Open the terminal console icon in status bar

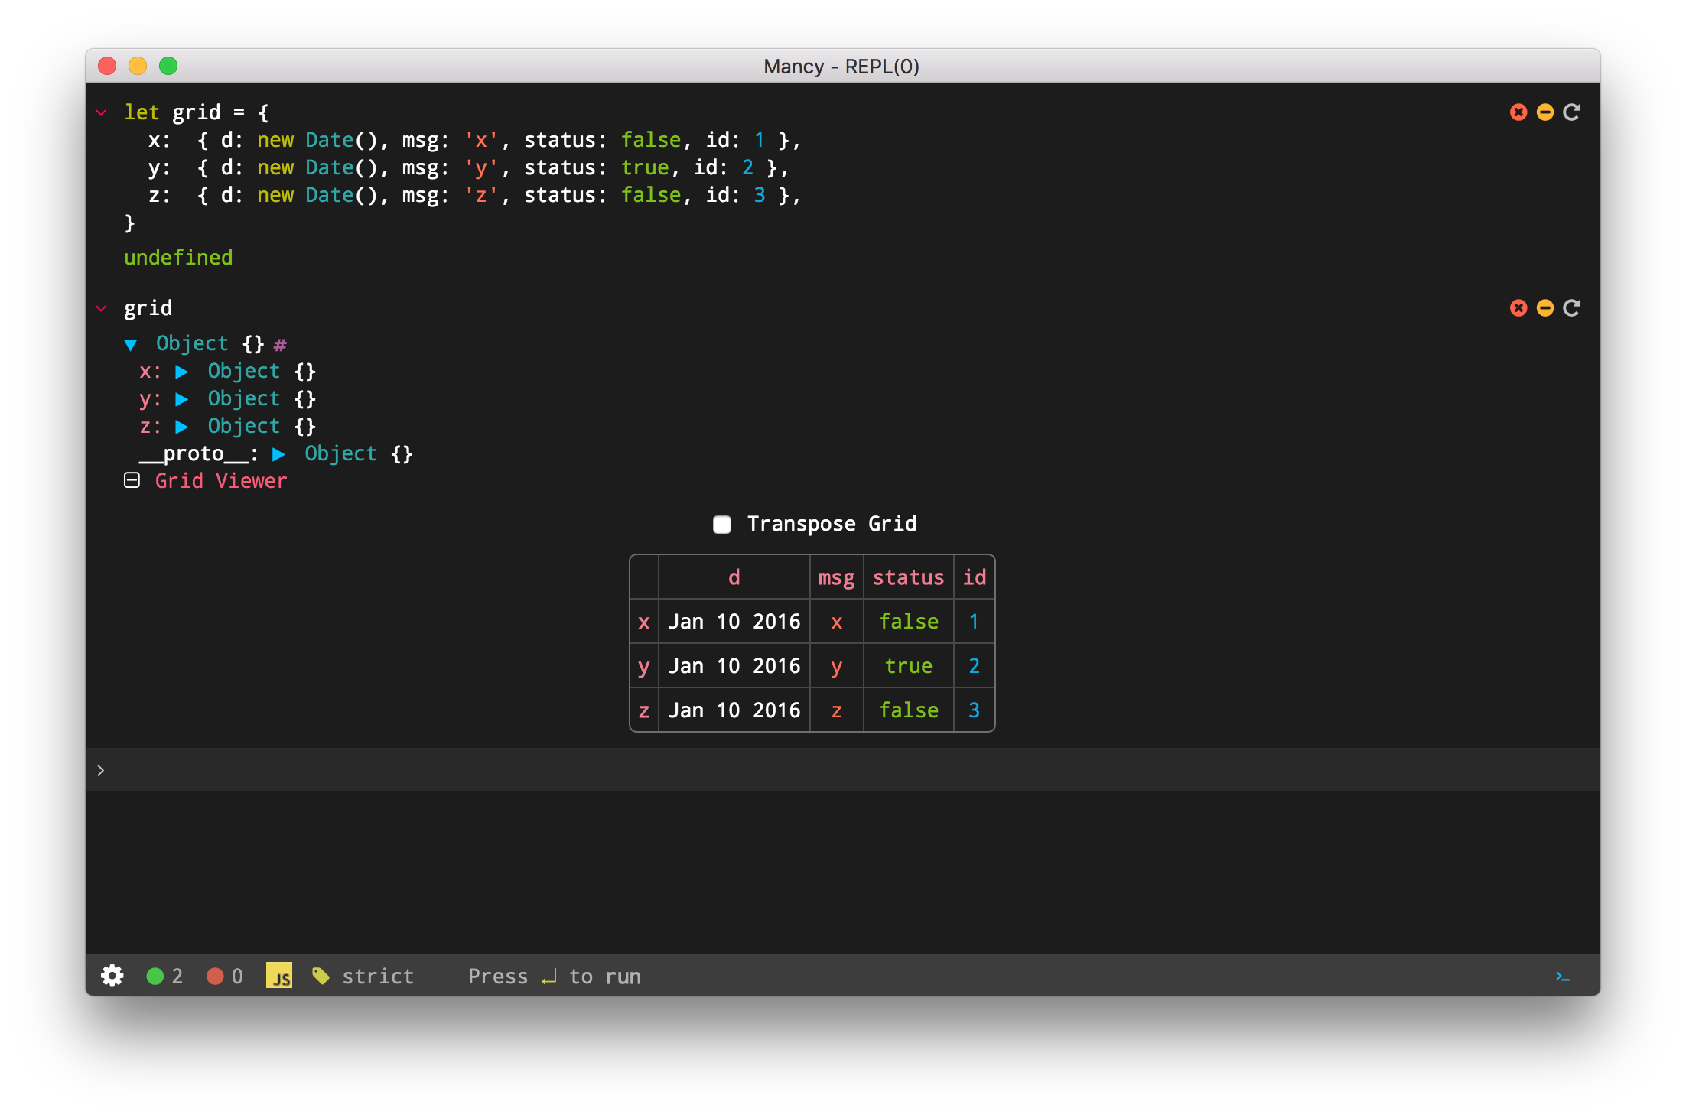point(1563,977)
